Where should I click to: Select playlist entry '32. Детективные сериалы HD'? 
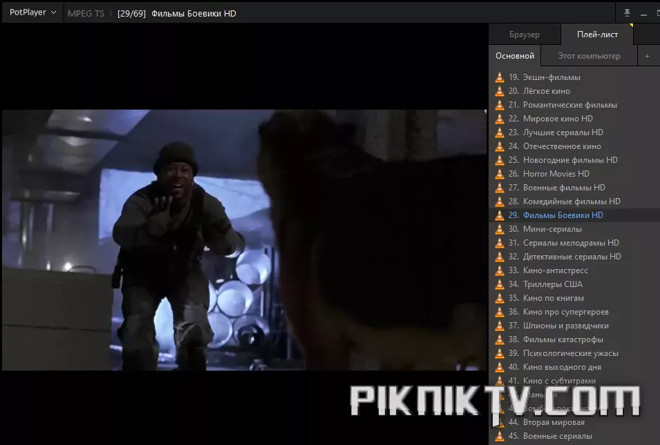click(574, 257)
